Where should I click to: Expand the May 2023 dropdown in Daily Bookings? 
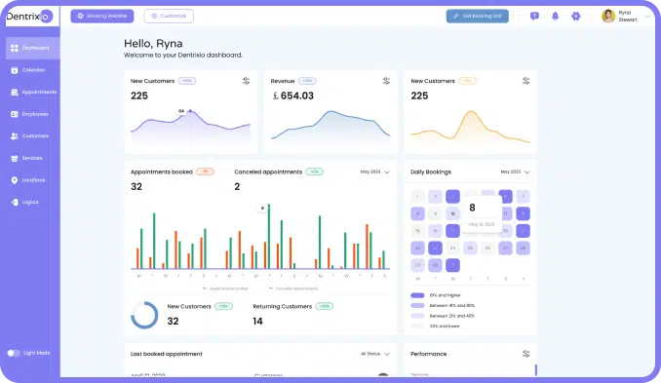coord(515,172)
